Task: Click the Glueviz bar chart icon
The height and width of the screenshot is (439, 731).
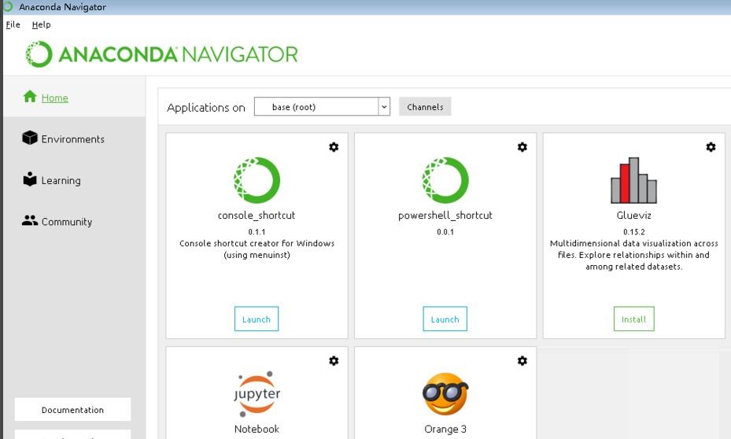Action: pos(633,181)
